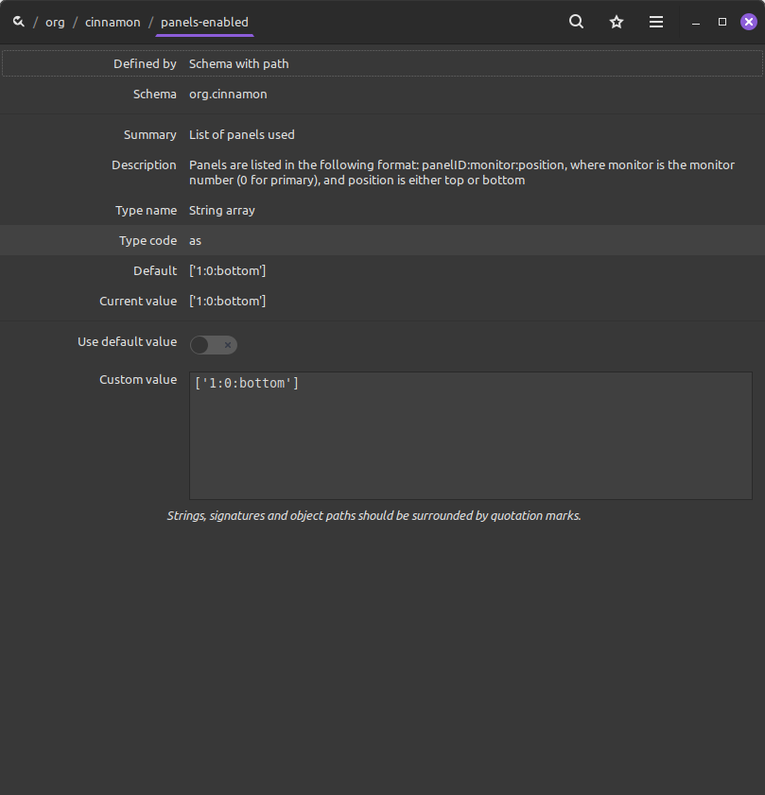765x795 pixels.
Task: Maximize the dconf Editor window
Action: (x=722, y=22)
